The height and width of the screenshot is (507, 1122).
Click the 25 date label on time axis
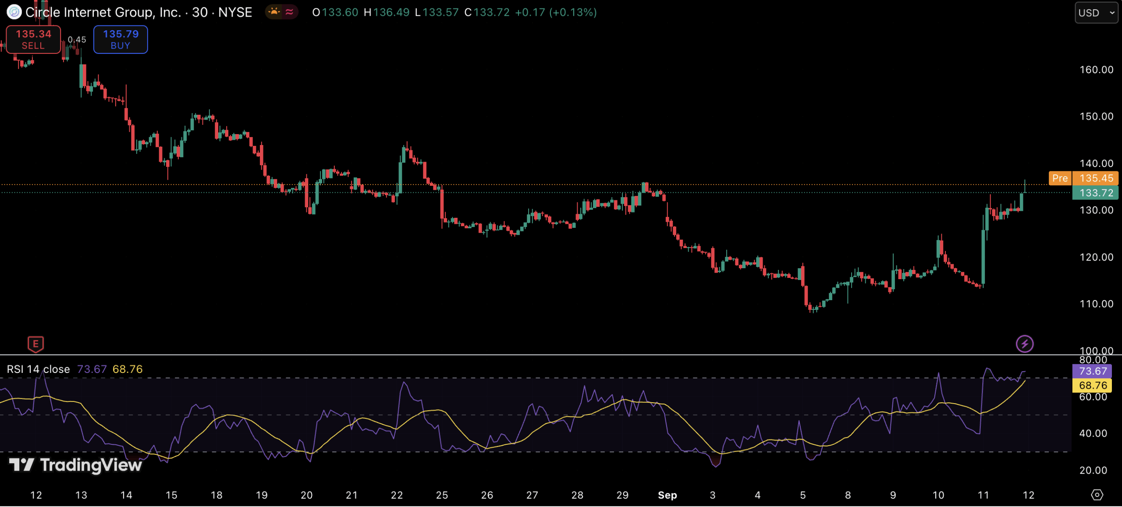point(442,495)
